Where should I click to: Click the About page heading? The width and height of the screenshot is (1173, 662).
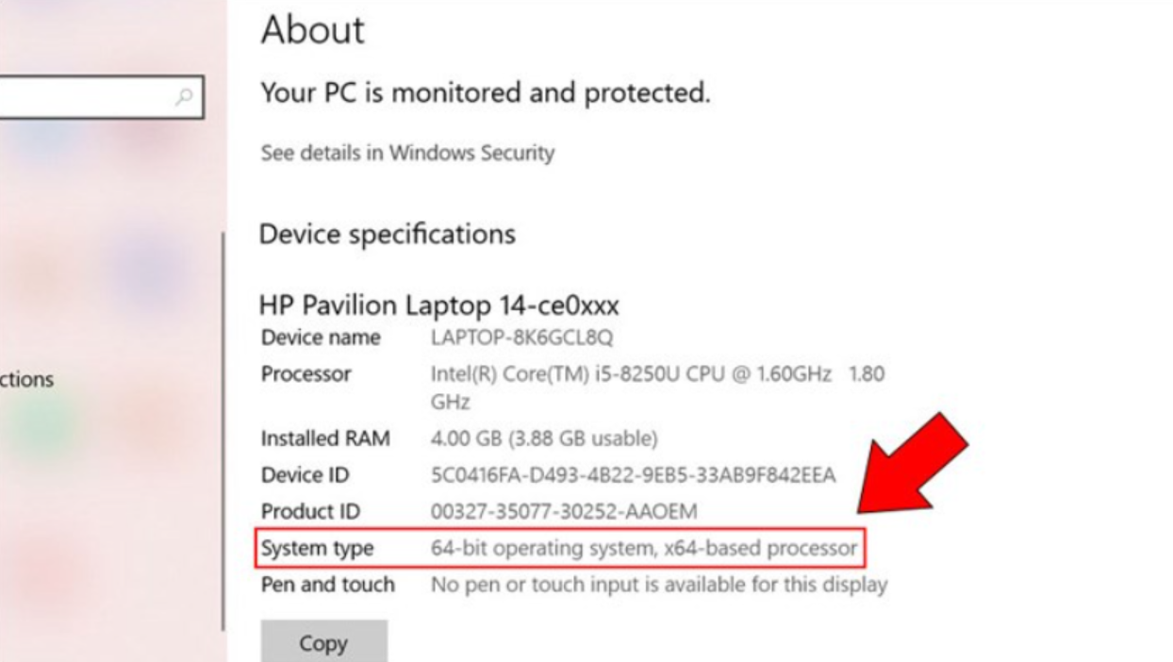tap(312, 31)
